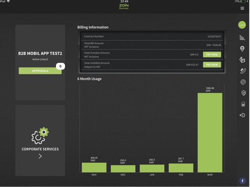Click the battery indicator

(x=243, y=2)
